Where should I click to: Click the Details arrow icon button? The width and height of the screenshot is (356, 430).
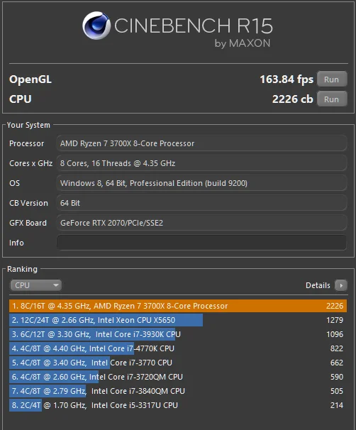point(341,285)
